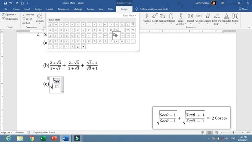The image size is (252, 142).
Task: Switch to the References tab
Action: [63, 9]
